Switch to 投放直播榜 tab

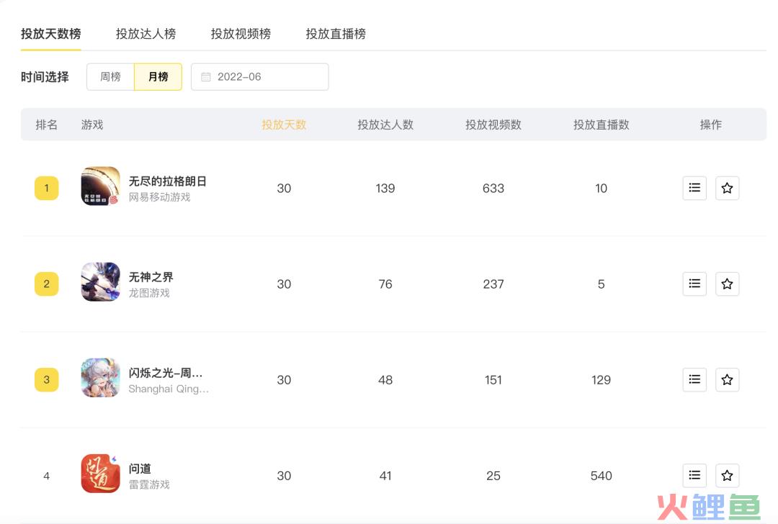point(336,34)
